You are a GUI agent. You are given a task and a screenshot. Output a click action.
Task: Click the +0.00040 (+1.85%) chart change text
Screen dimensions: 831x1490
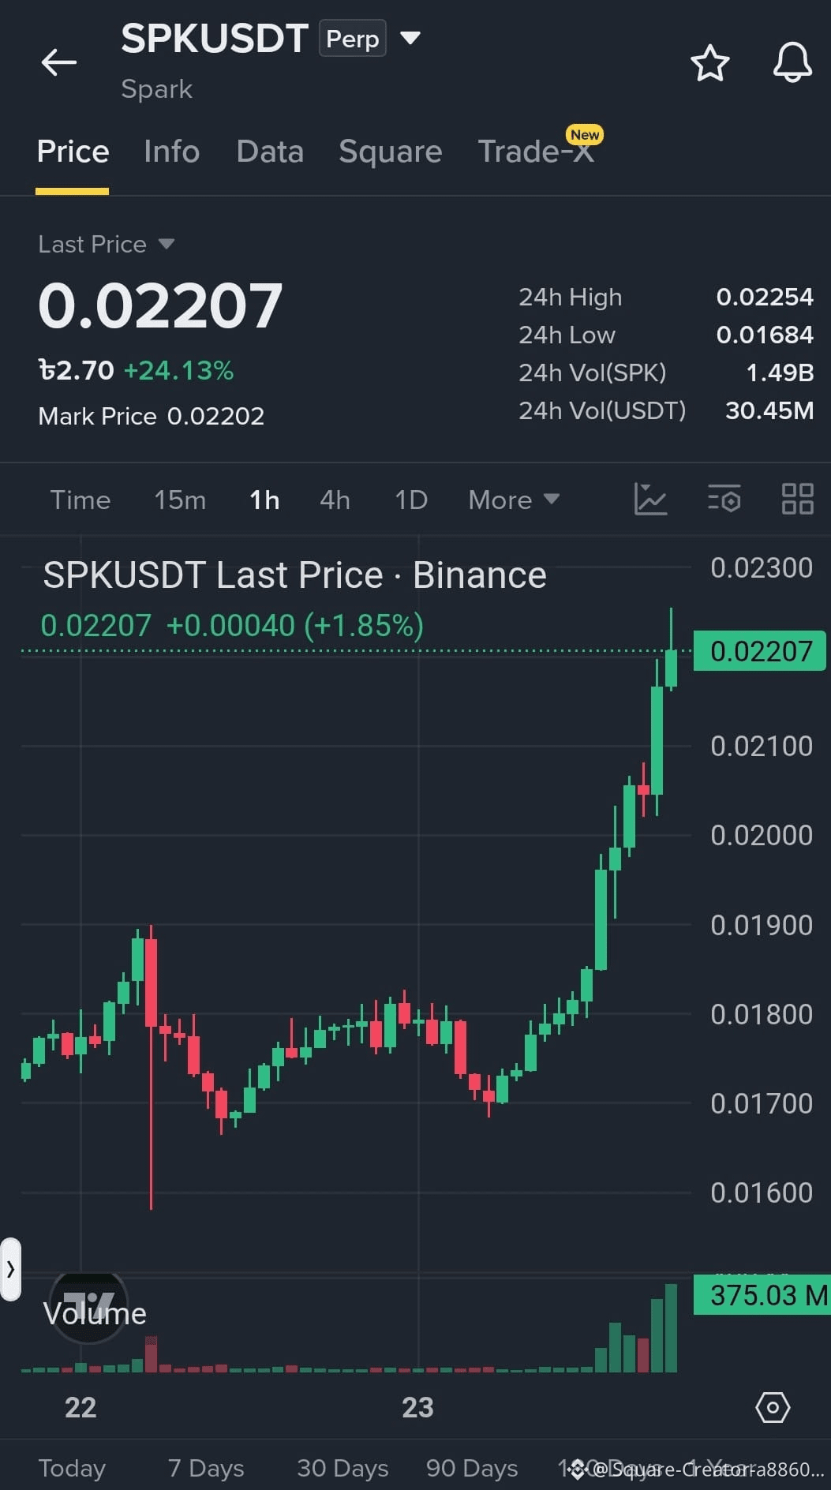click(295, 626)
